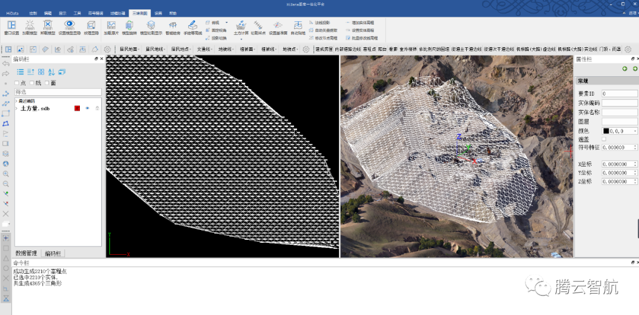Screen dimensions: 639x315
Task: Open the 居民地面 dropdown
Action: (130, 49)
